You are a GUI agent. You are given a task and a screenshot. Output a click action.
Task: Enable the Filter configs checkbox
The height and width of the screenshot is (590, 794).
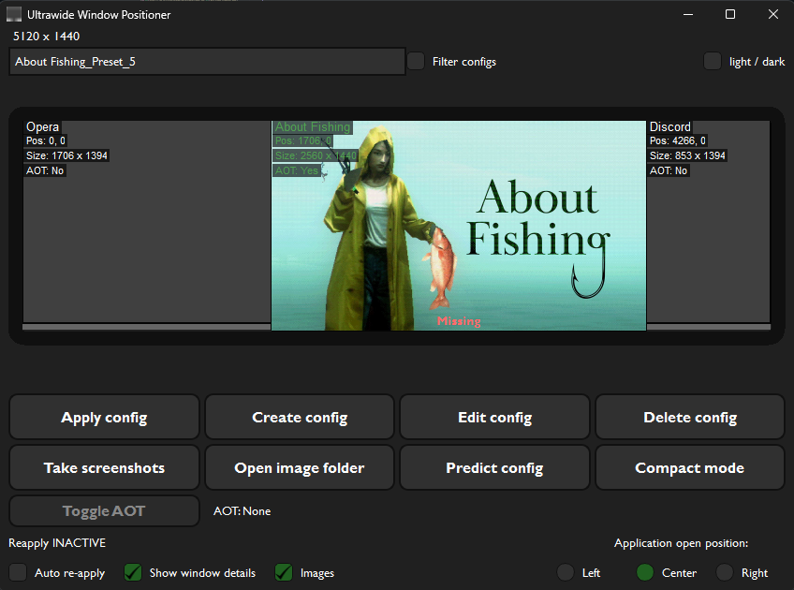(416, 61)
